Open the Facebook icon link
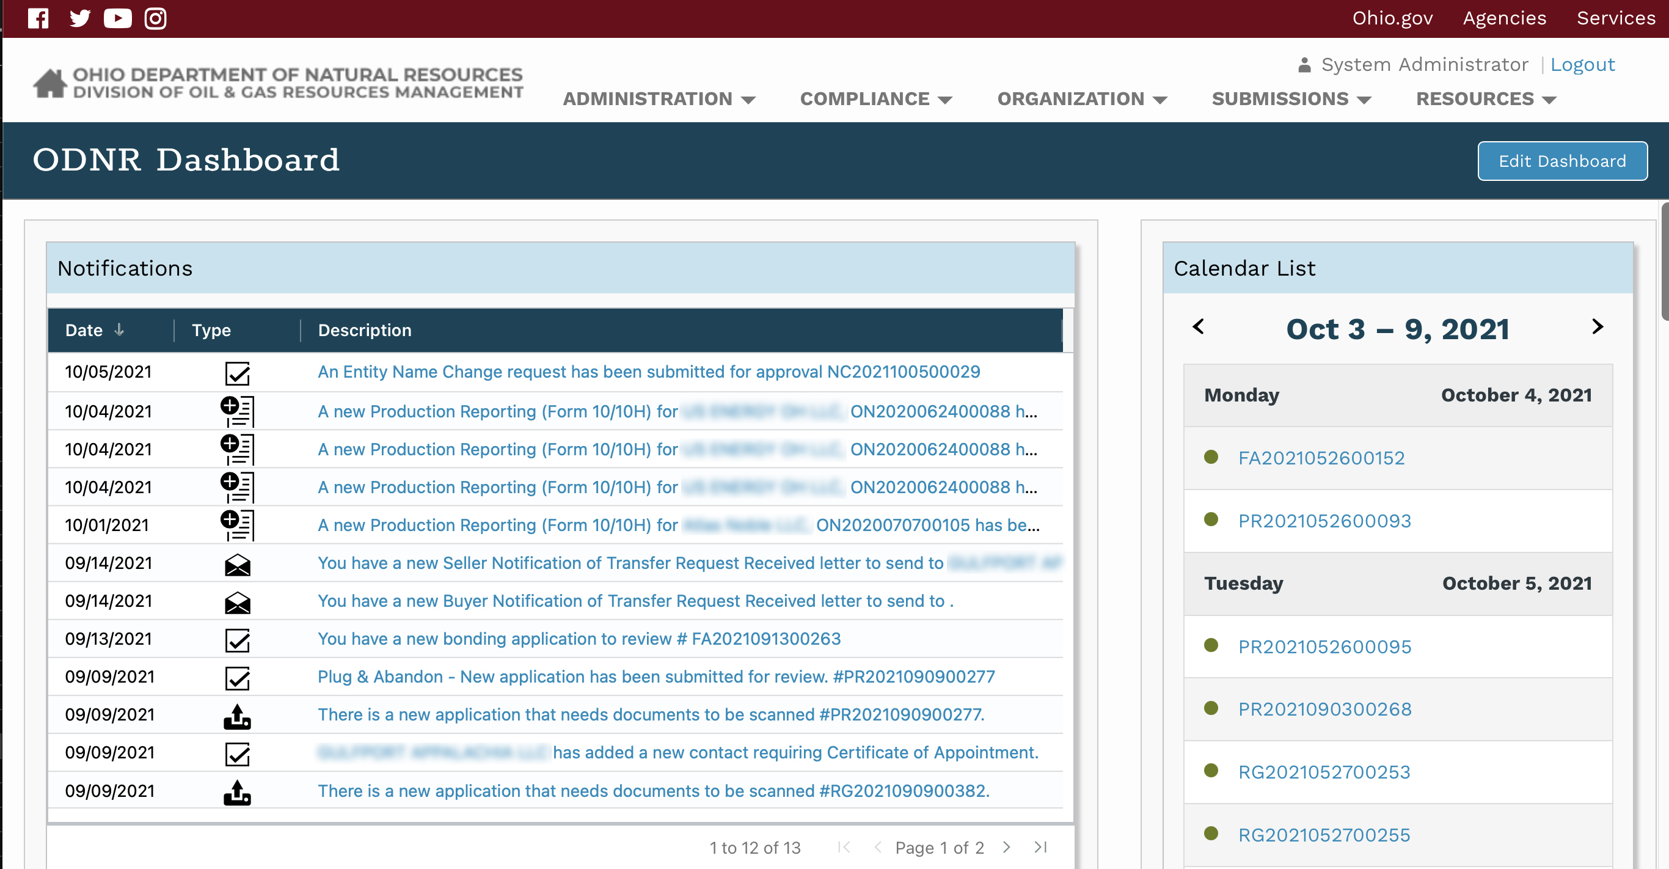1669x869 pixels. point(38,18)
